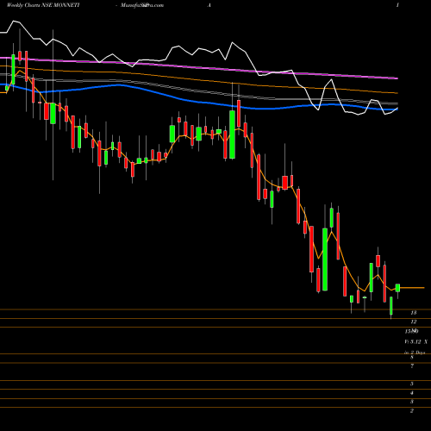431x431 pixels.
Task: Click the price label '2'
Action: pos(412,411)
